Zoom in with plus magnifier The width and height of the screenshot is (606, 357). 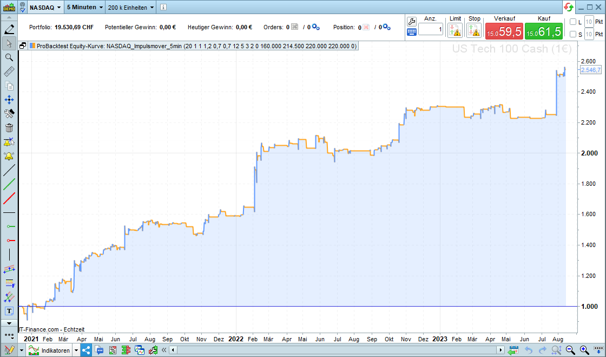point(584,350)
